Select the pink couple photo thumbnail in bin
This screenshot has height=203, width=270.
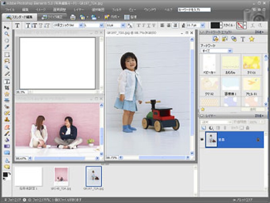pos(61,176)
